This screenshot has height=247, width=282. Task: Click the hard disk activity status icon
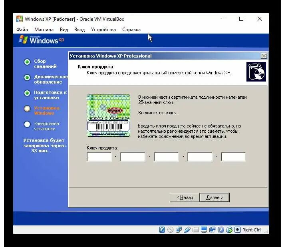[x=162, y=230]
